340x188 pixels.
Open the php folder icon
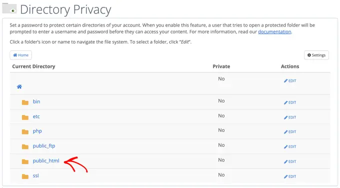click(25, 132)
